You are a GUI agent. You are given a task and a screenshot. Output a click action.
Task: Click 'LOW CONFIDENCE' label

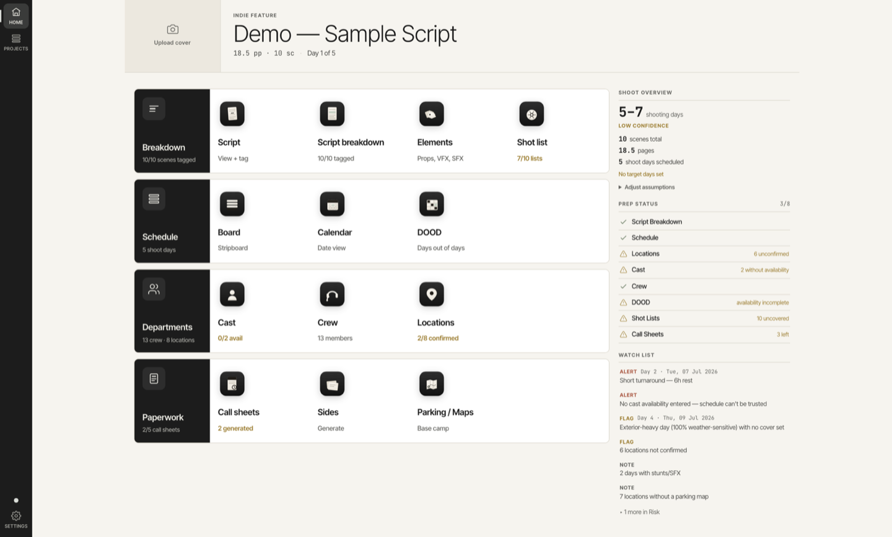644,126
